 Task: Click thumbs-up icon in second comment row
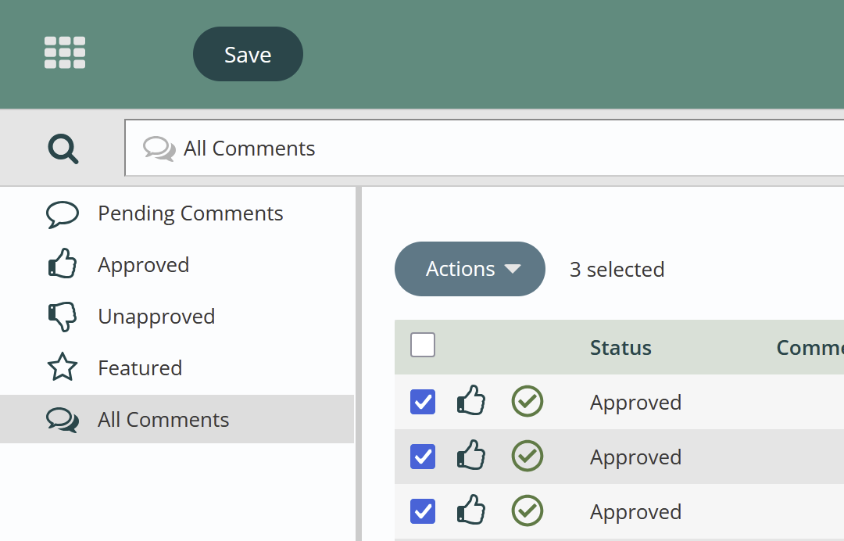coord(471,457)
